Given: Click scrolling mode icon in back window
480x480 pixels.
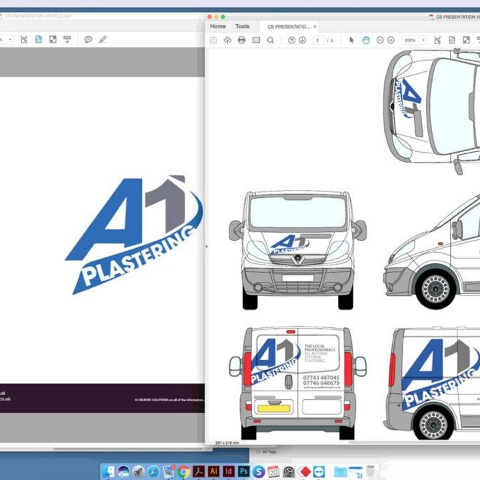Looking at the screenshot, I should tap(24, 39).
